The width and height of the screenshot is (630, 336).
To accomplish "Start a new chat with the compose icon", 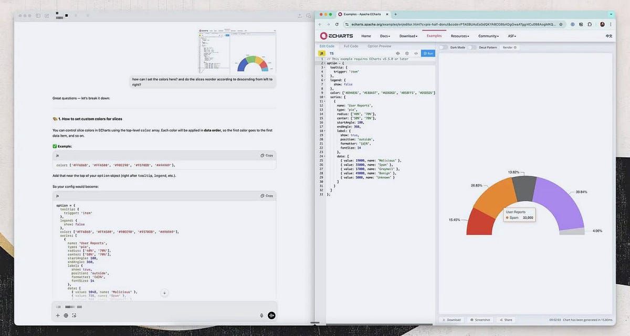I will [47, 16].
